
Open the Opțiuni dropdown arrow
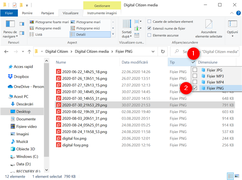click(232, 36)
